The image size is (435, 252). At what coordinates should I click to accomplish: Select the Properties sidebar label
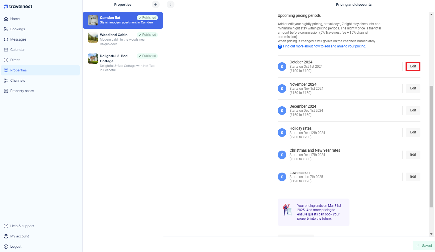(x=19, y=70)
